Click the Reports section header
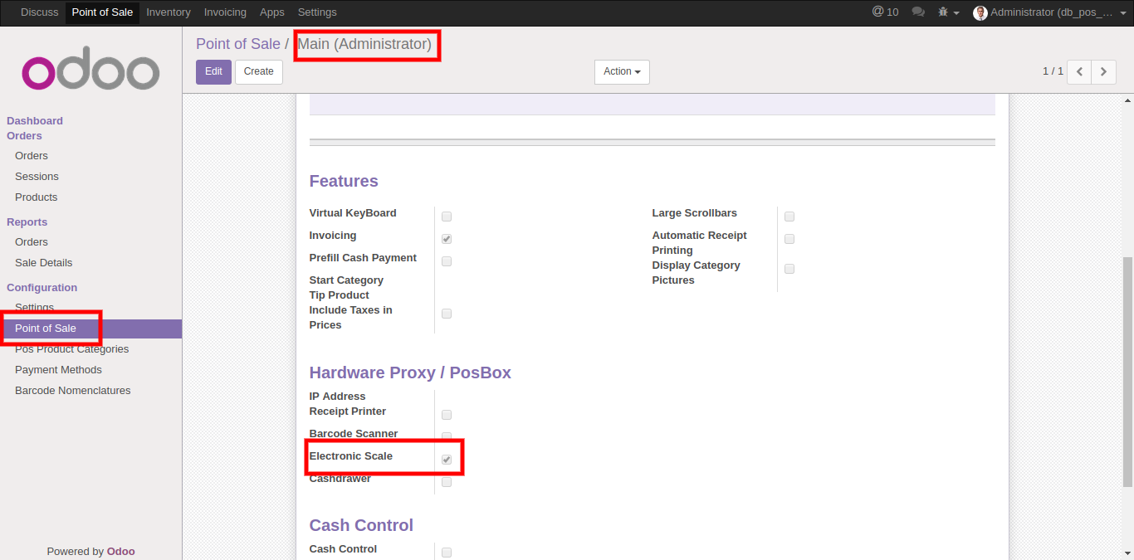1134x560 pixels. [x=27, y=222]
